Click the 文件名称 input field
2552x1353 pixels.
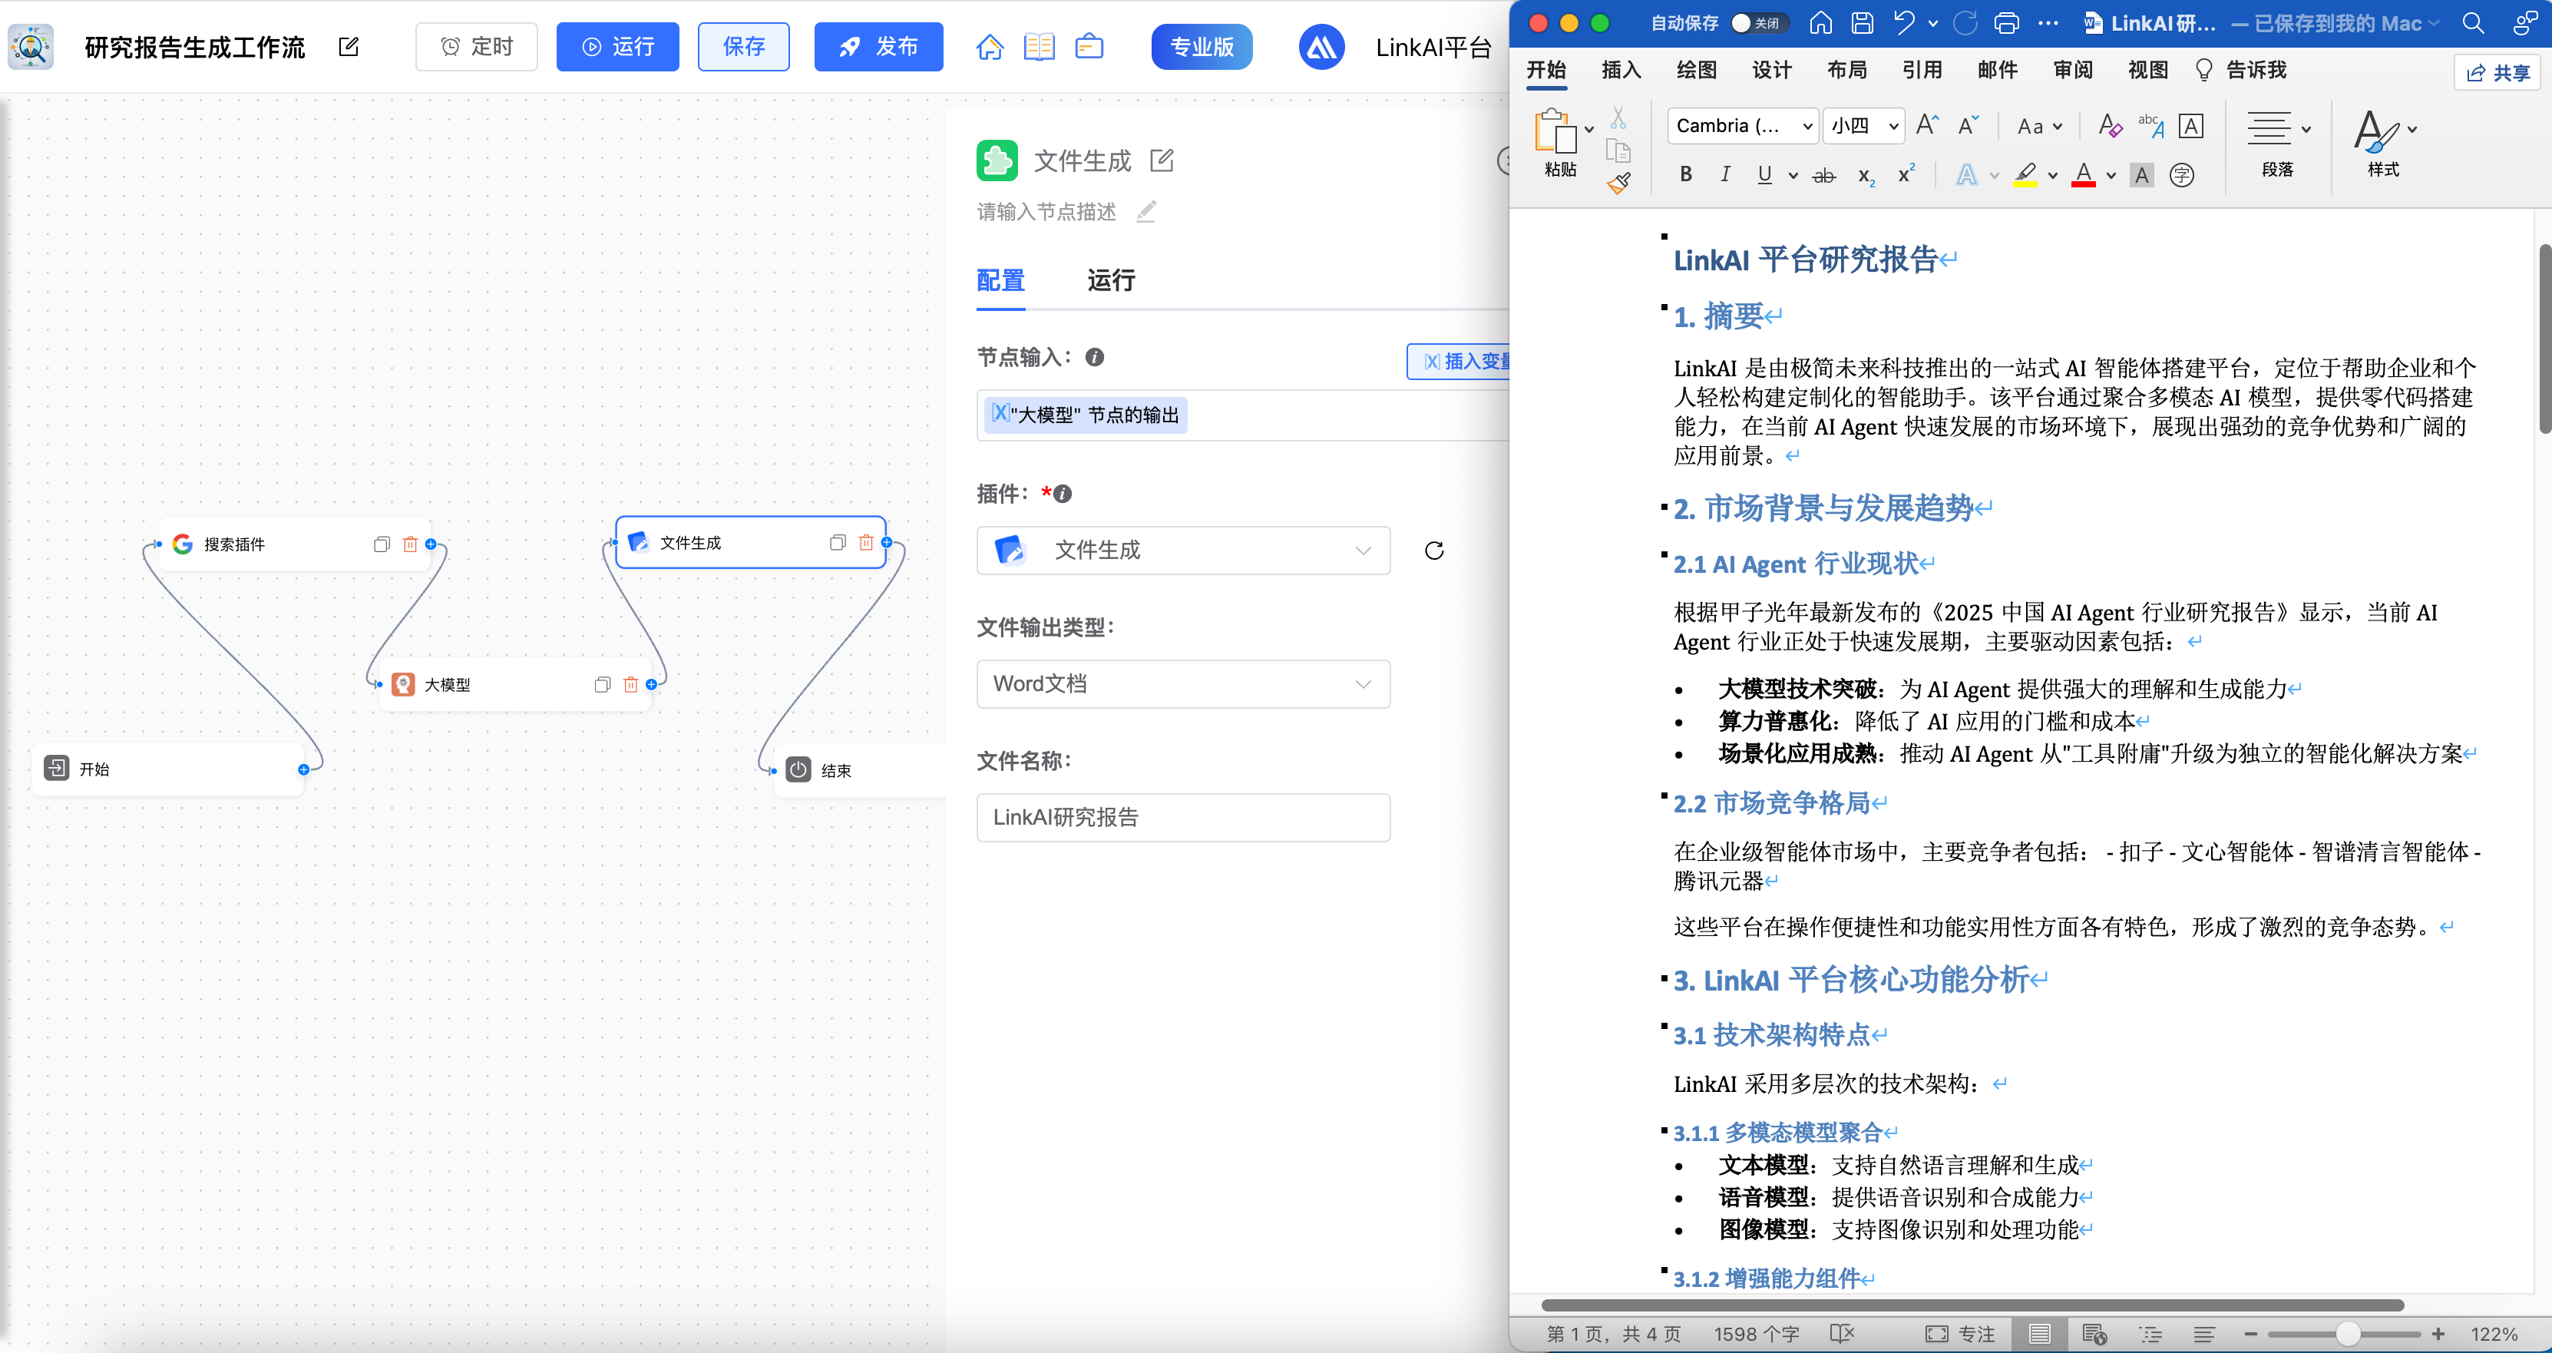coord(1183,818)
